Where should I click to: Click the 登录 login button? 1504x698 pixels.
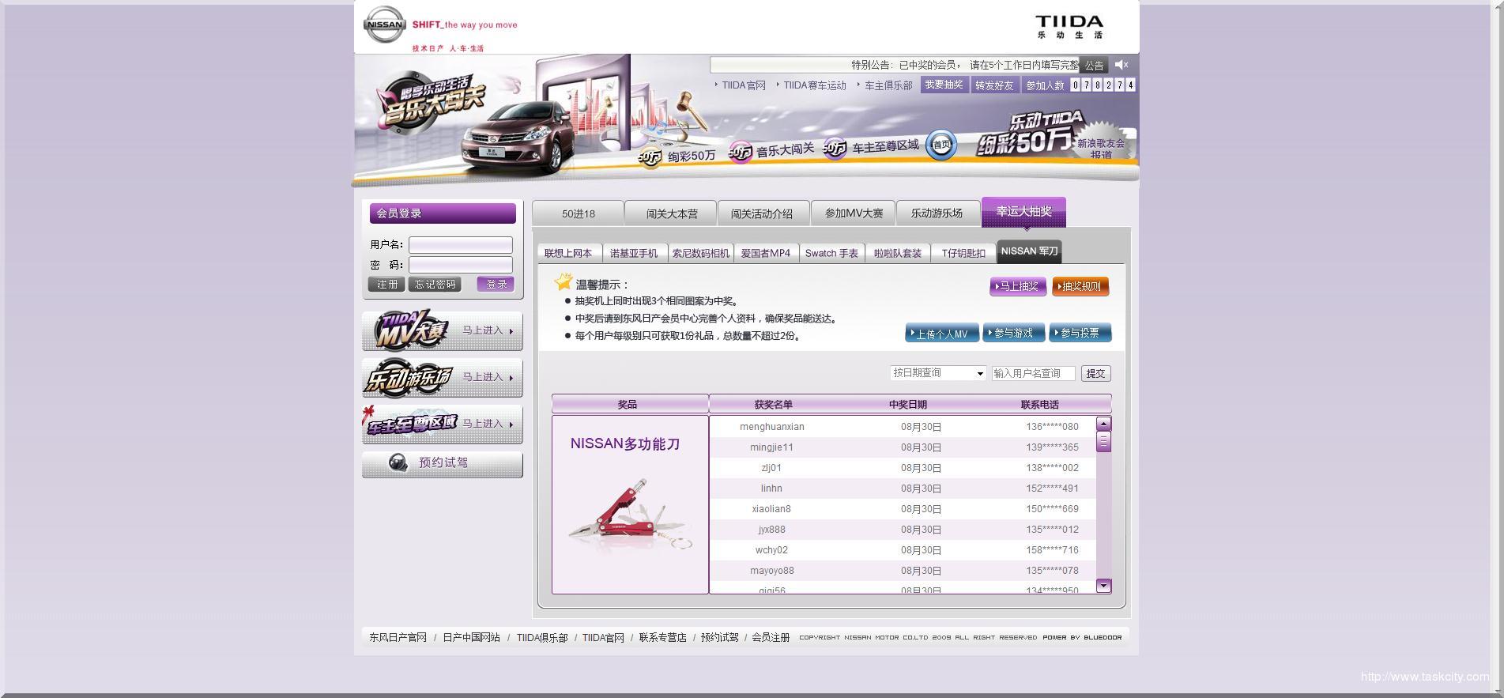[496, 285]
